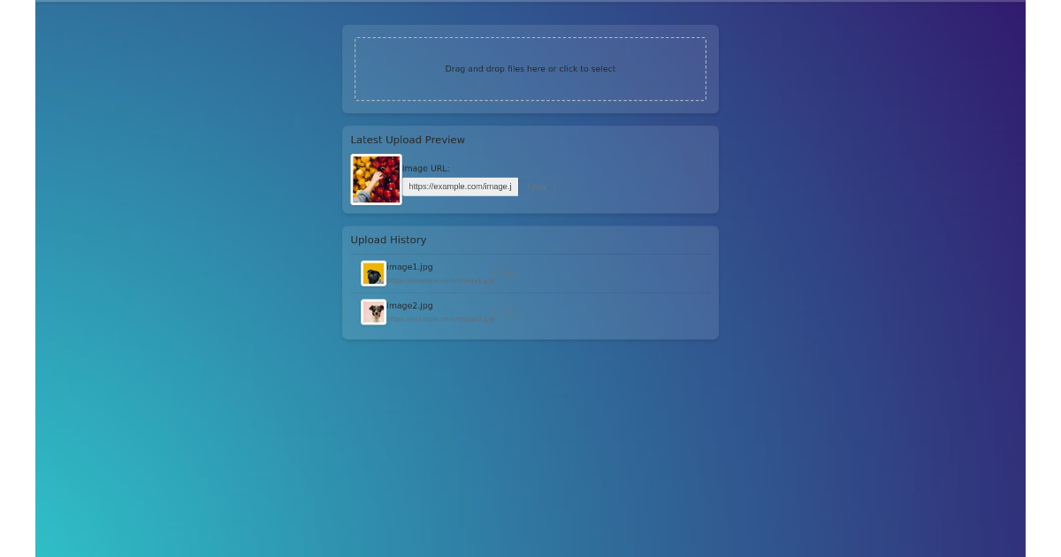The width and height of the screenshot is (1061, 557).
Task: Select the image2.jpg puppy thumbnail
Action: (x=374, y=311)
